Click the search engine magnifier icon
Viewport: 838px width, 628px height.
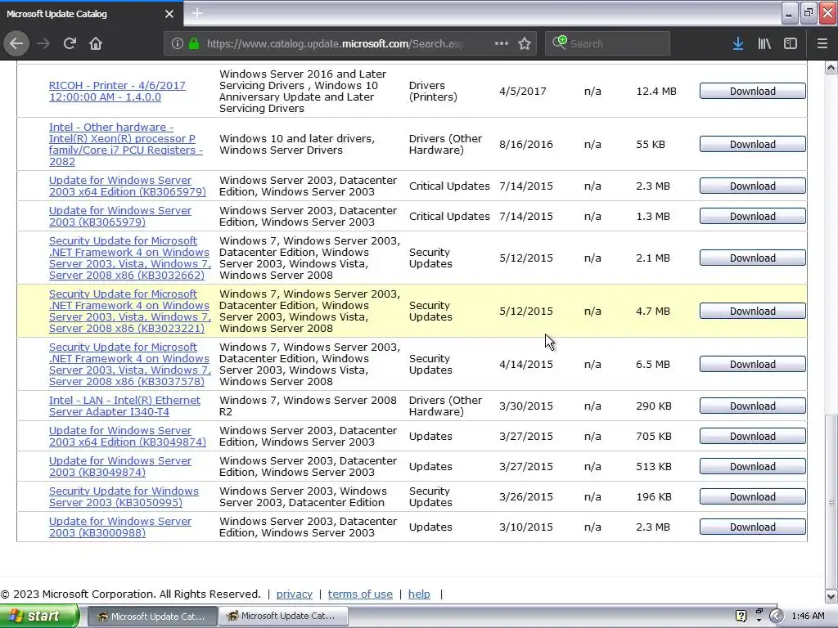pos(559,43)
